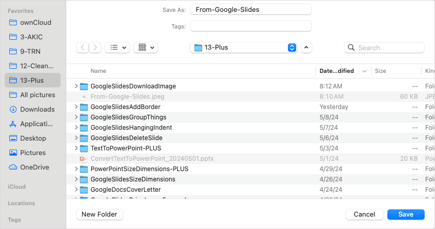Click the Save As filename field
435x229 pixels.
(x=251, y=9)
